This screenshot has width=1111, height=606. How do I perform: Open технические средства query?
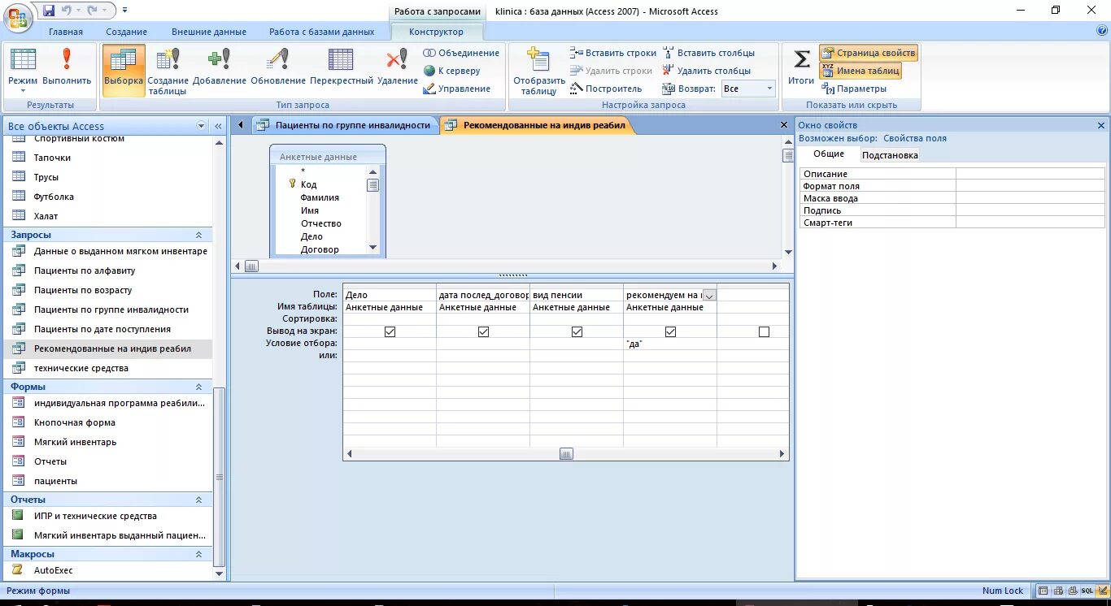tap(81, 368)
